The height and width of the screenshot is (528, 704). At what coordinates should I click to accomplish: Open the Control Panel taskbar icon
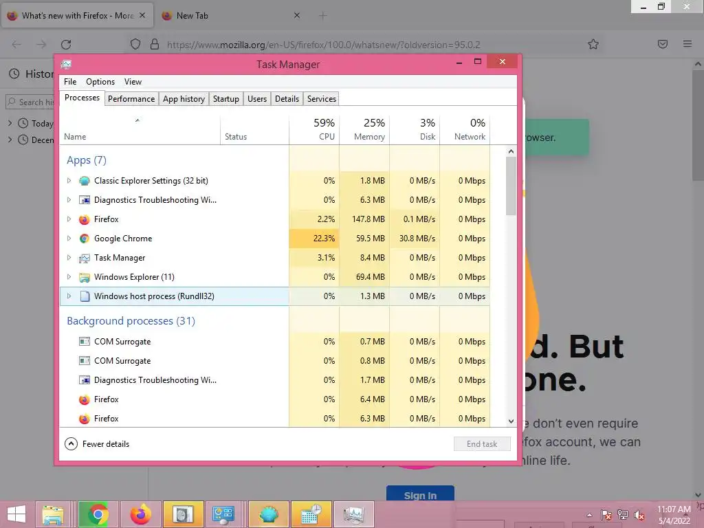point(223,514)
